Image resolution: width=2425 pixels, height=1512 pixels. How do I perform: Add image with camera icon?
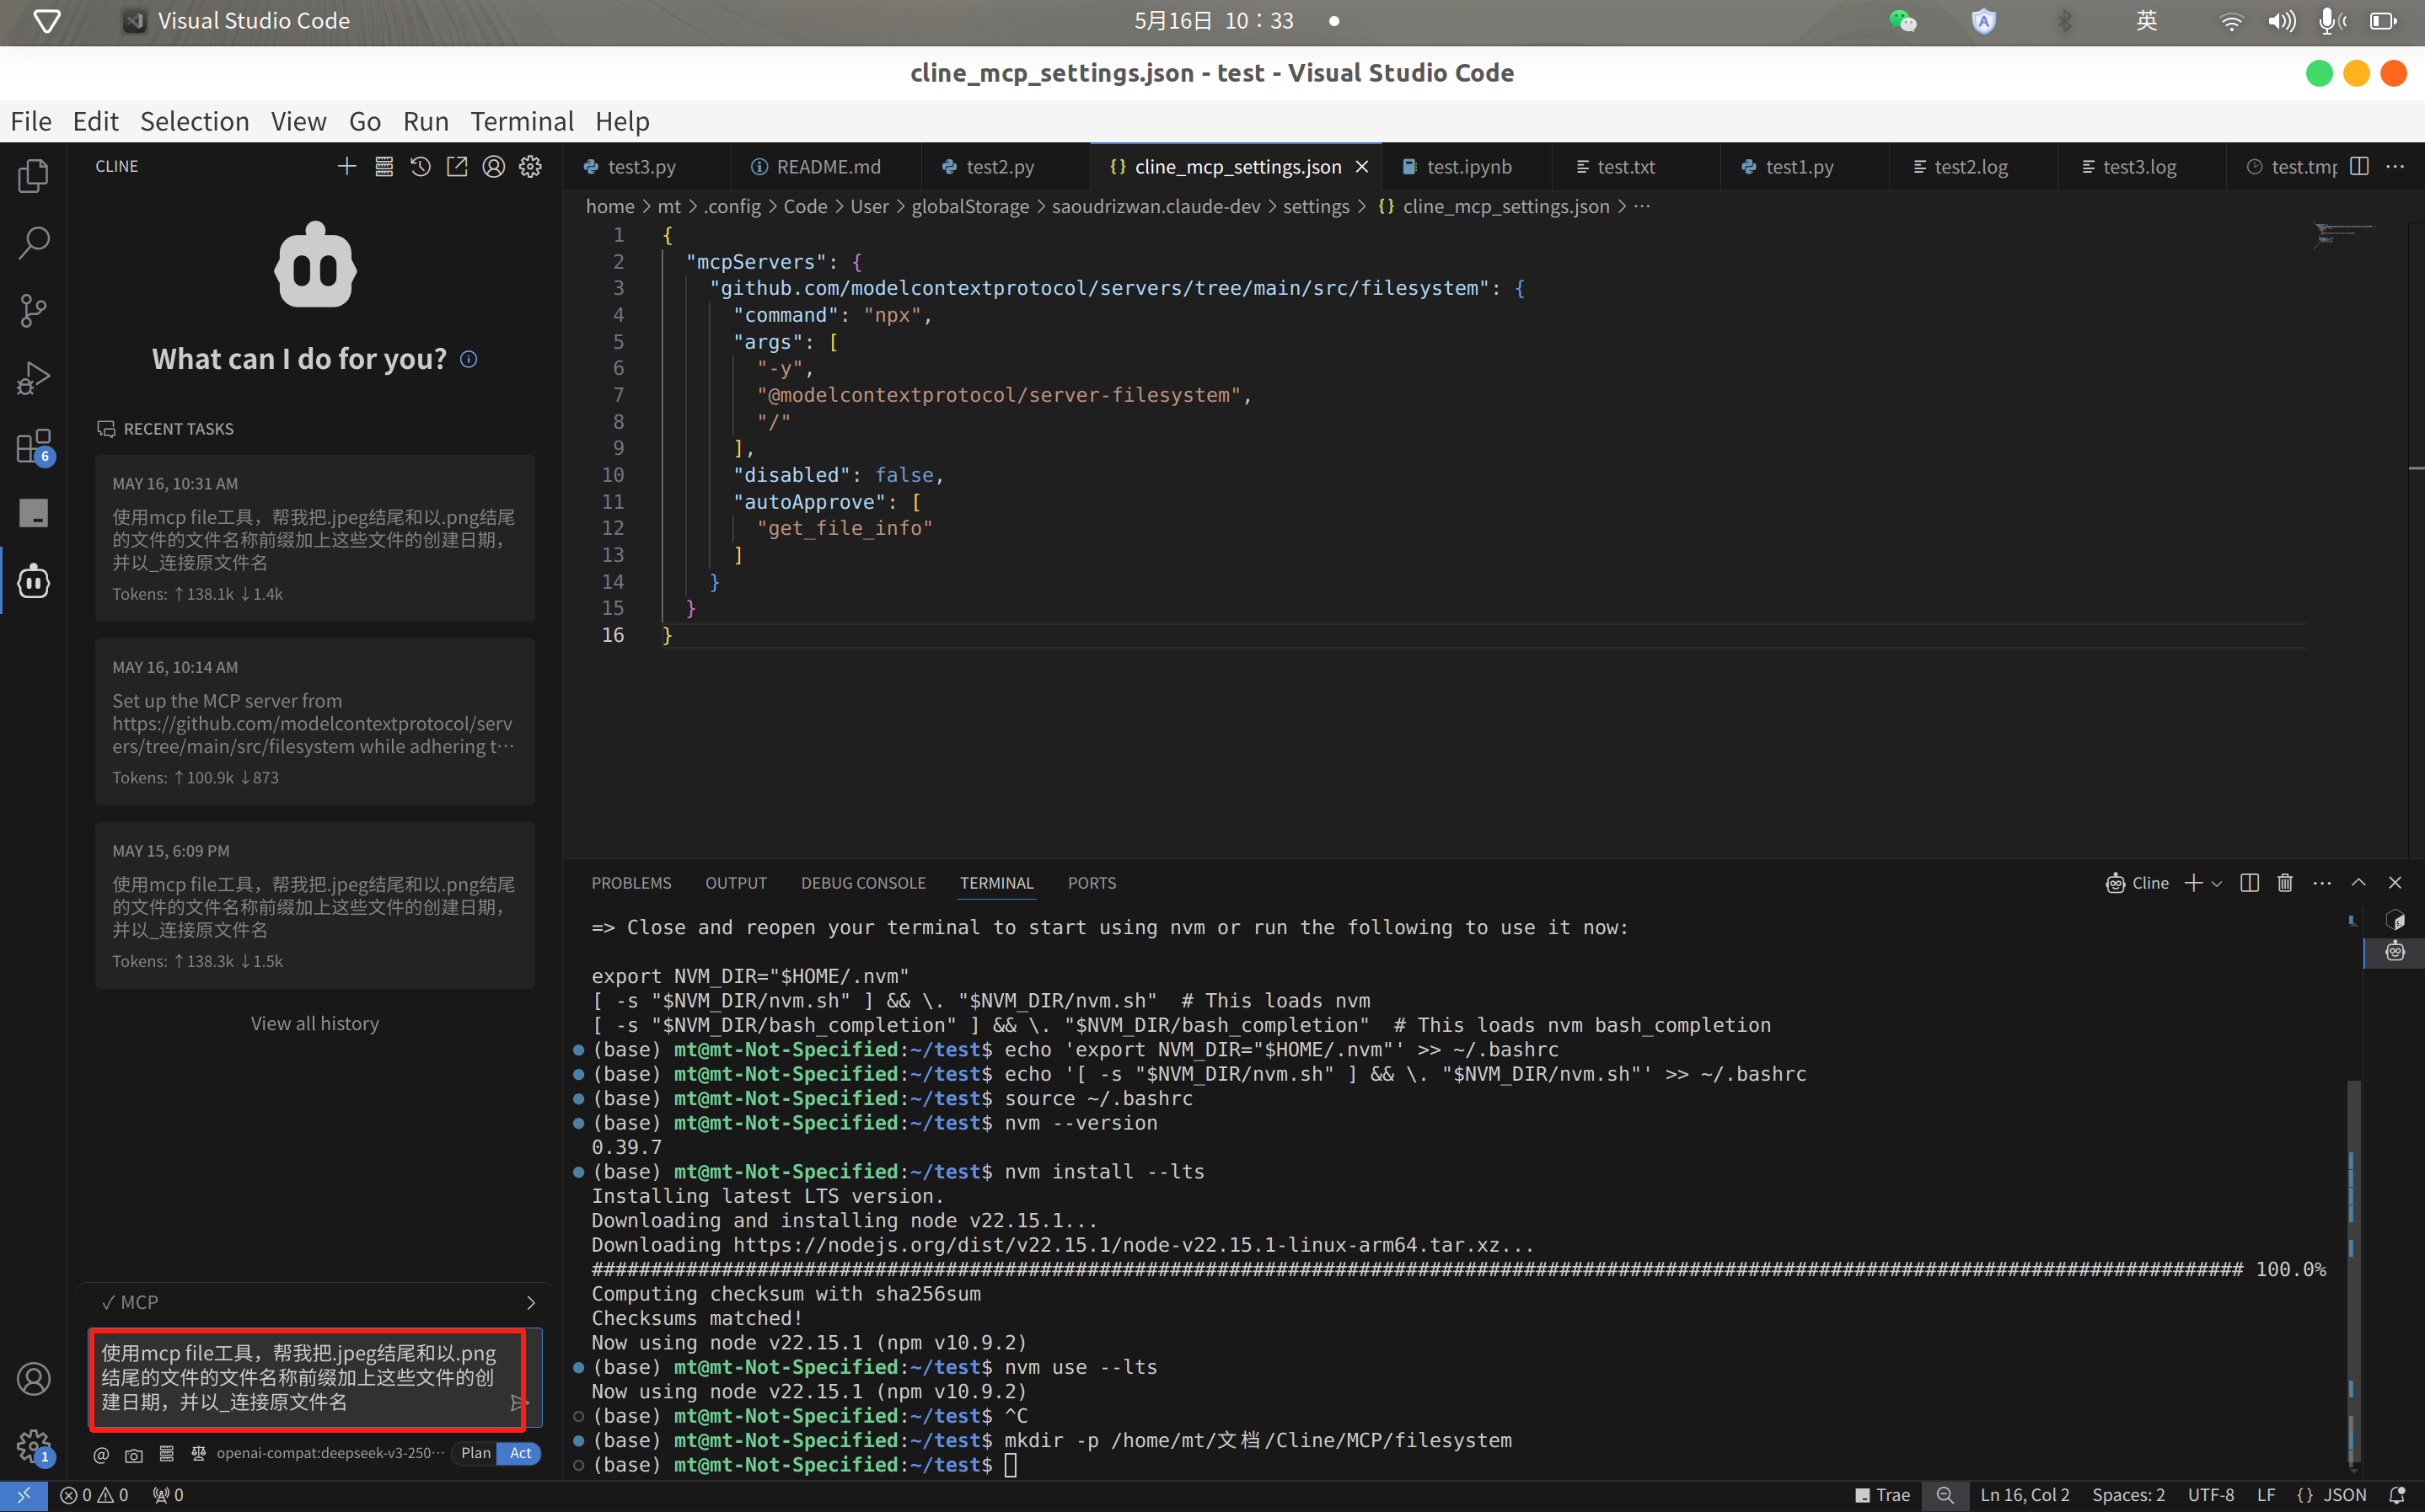coord(134,1454)
